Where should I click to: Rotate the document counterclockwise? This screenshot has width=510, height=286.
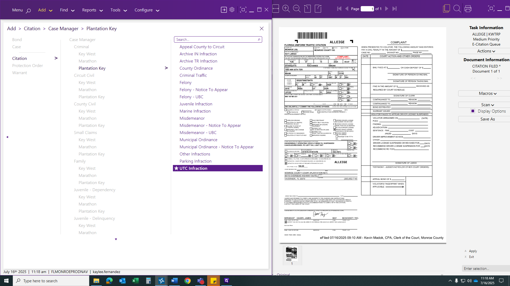click(308, 9)
